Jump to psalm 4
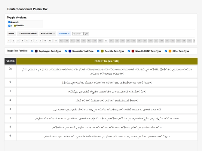202x151 pixels. click(22, 41)
